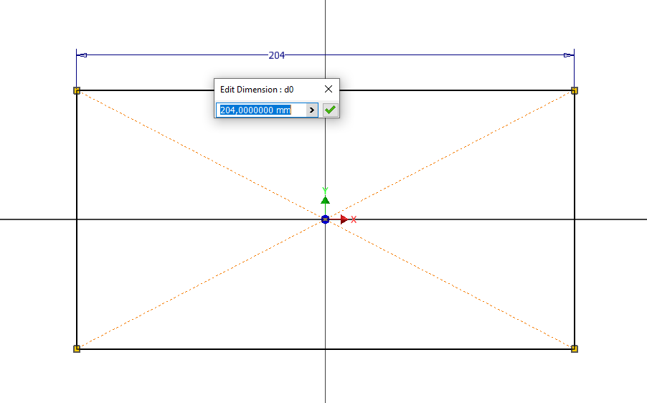The height and width of the screenshot is (403, 647).
Task: Select the 204 dimension text
Action: click(276, 55)
